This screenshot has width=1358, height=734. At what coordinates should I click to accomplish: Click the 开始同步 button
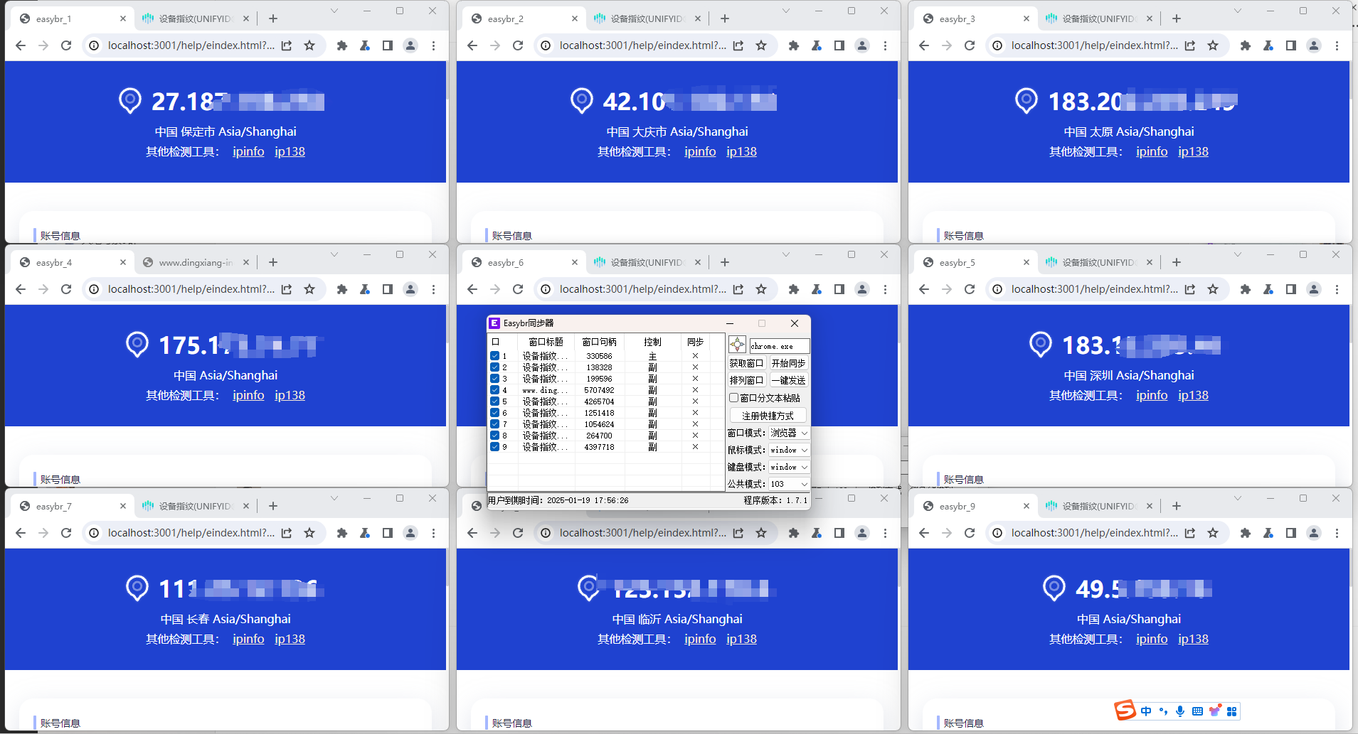click(x=788, y=363)
